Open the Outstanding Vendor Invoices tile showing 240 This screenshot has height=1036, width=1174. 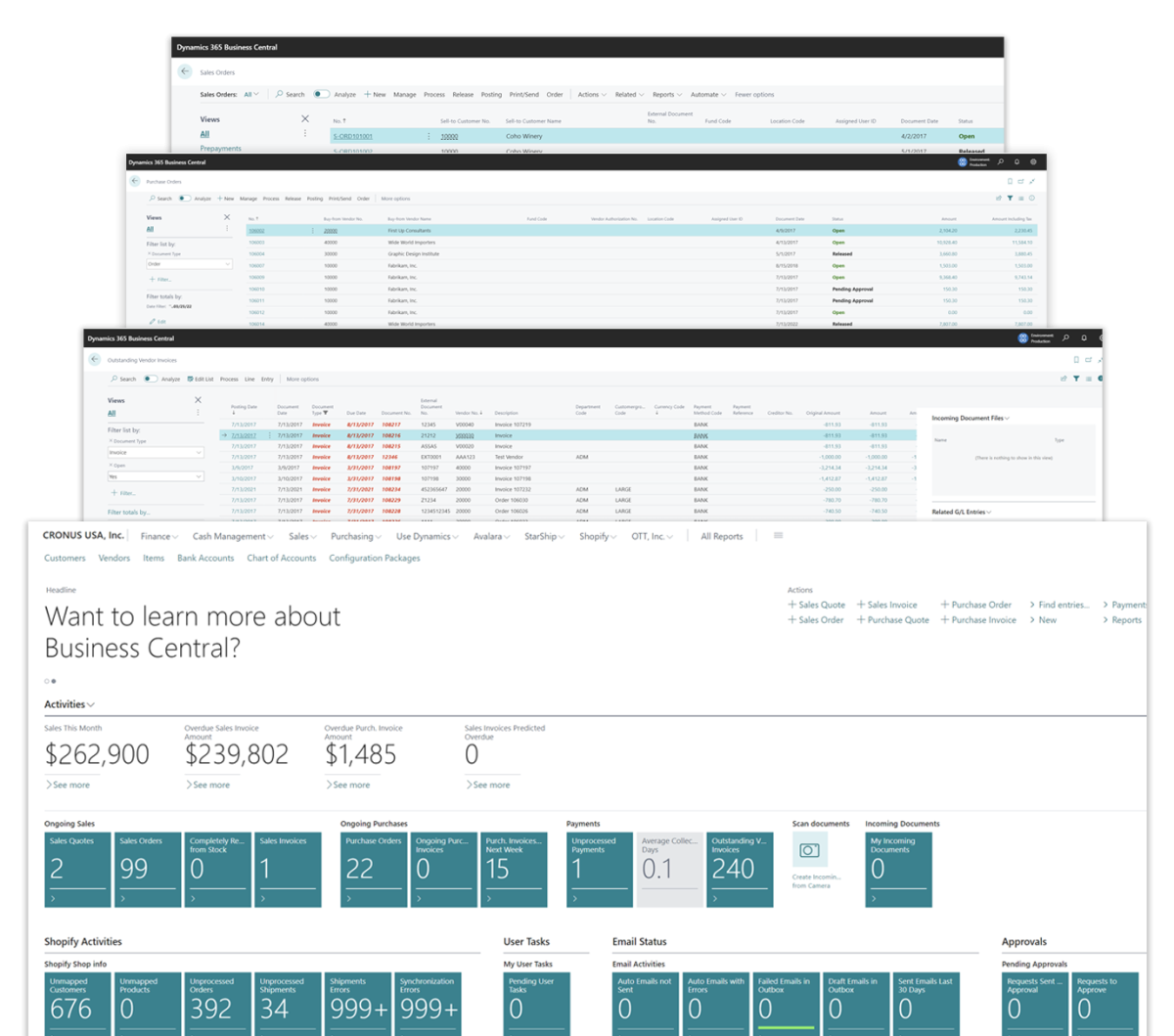point(741,870)
